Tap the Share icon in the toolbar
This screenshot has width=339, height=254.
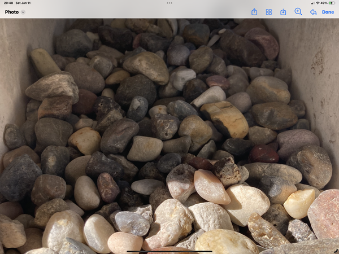tap(254, 12)
